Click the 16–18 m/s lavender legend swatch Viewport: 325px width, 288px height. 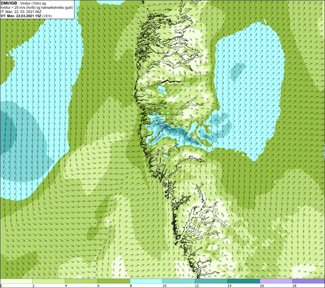pos(276,281)
